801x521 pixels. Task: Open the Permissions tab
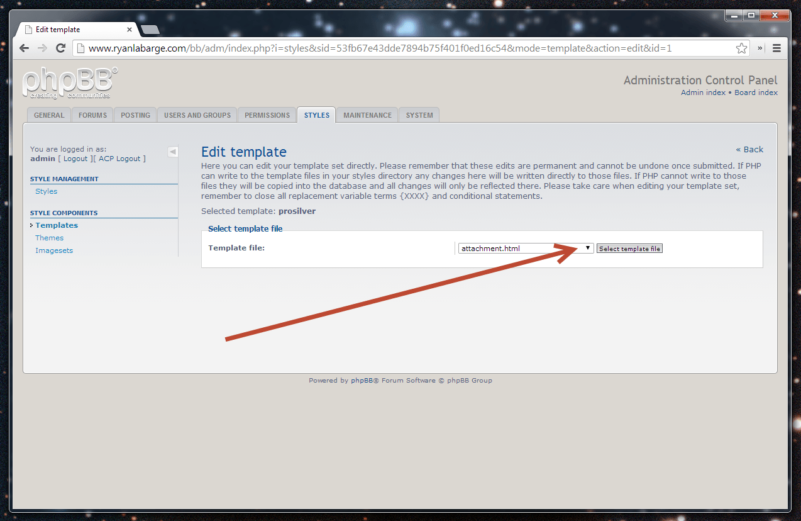click(267, 115)
